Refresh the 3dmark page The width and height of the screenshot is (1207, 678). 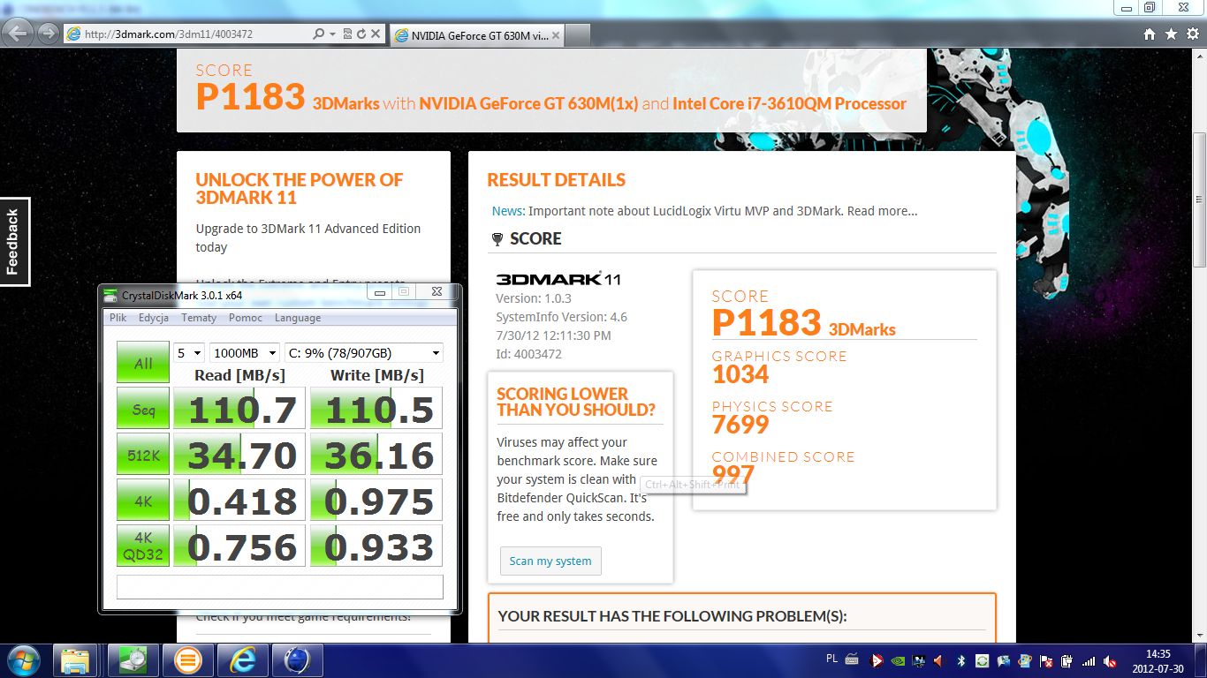[x=361, y=34]
